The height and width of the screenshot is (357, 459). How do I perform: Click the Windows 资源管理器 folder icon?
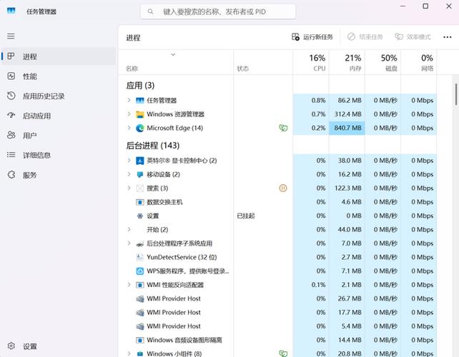(140, 114)
